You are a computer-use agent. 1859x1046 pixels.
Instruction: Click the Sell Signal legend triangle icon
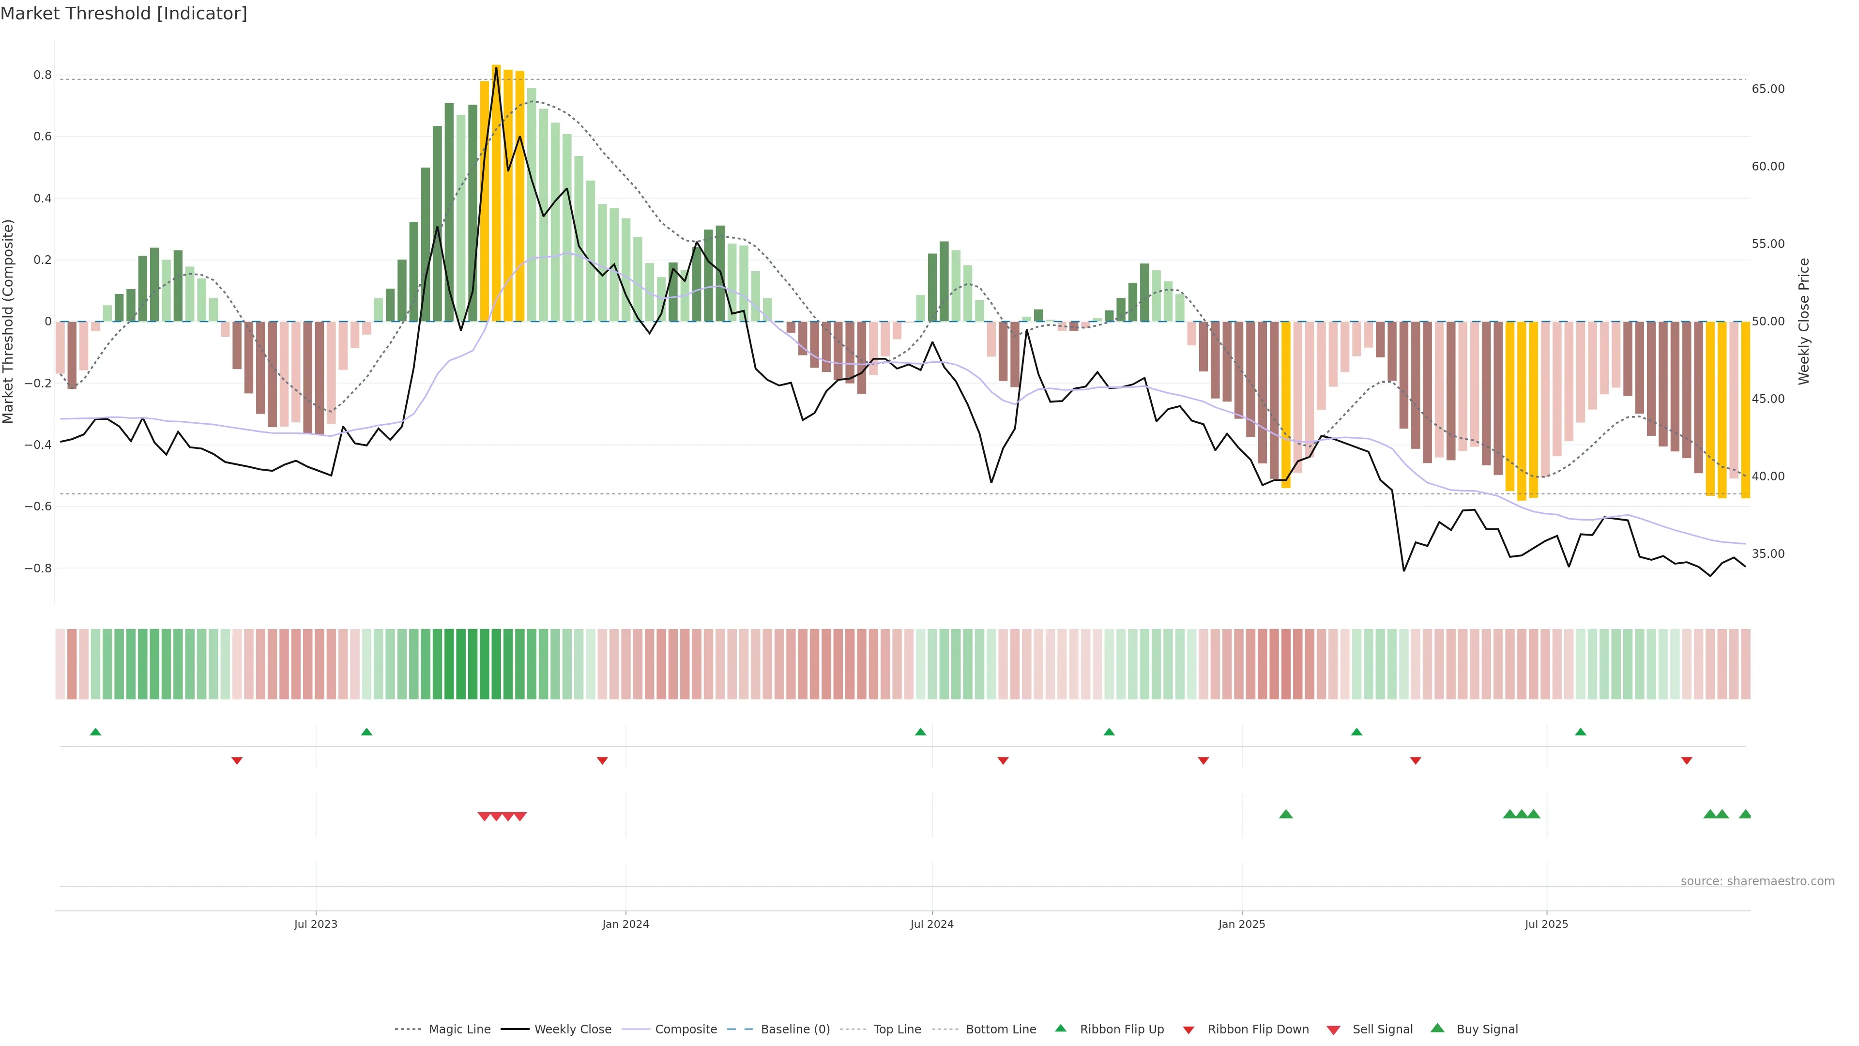click(x=1334, y=1030)
